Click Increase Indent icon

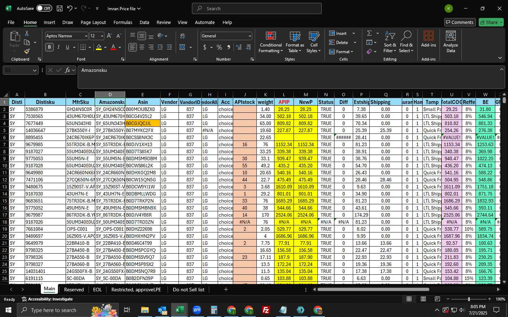coord(169,47)
